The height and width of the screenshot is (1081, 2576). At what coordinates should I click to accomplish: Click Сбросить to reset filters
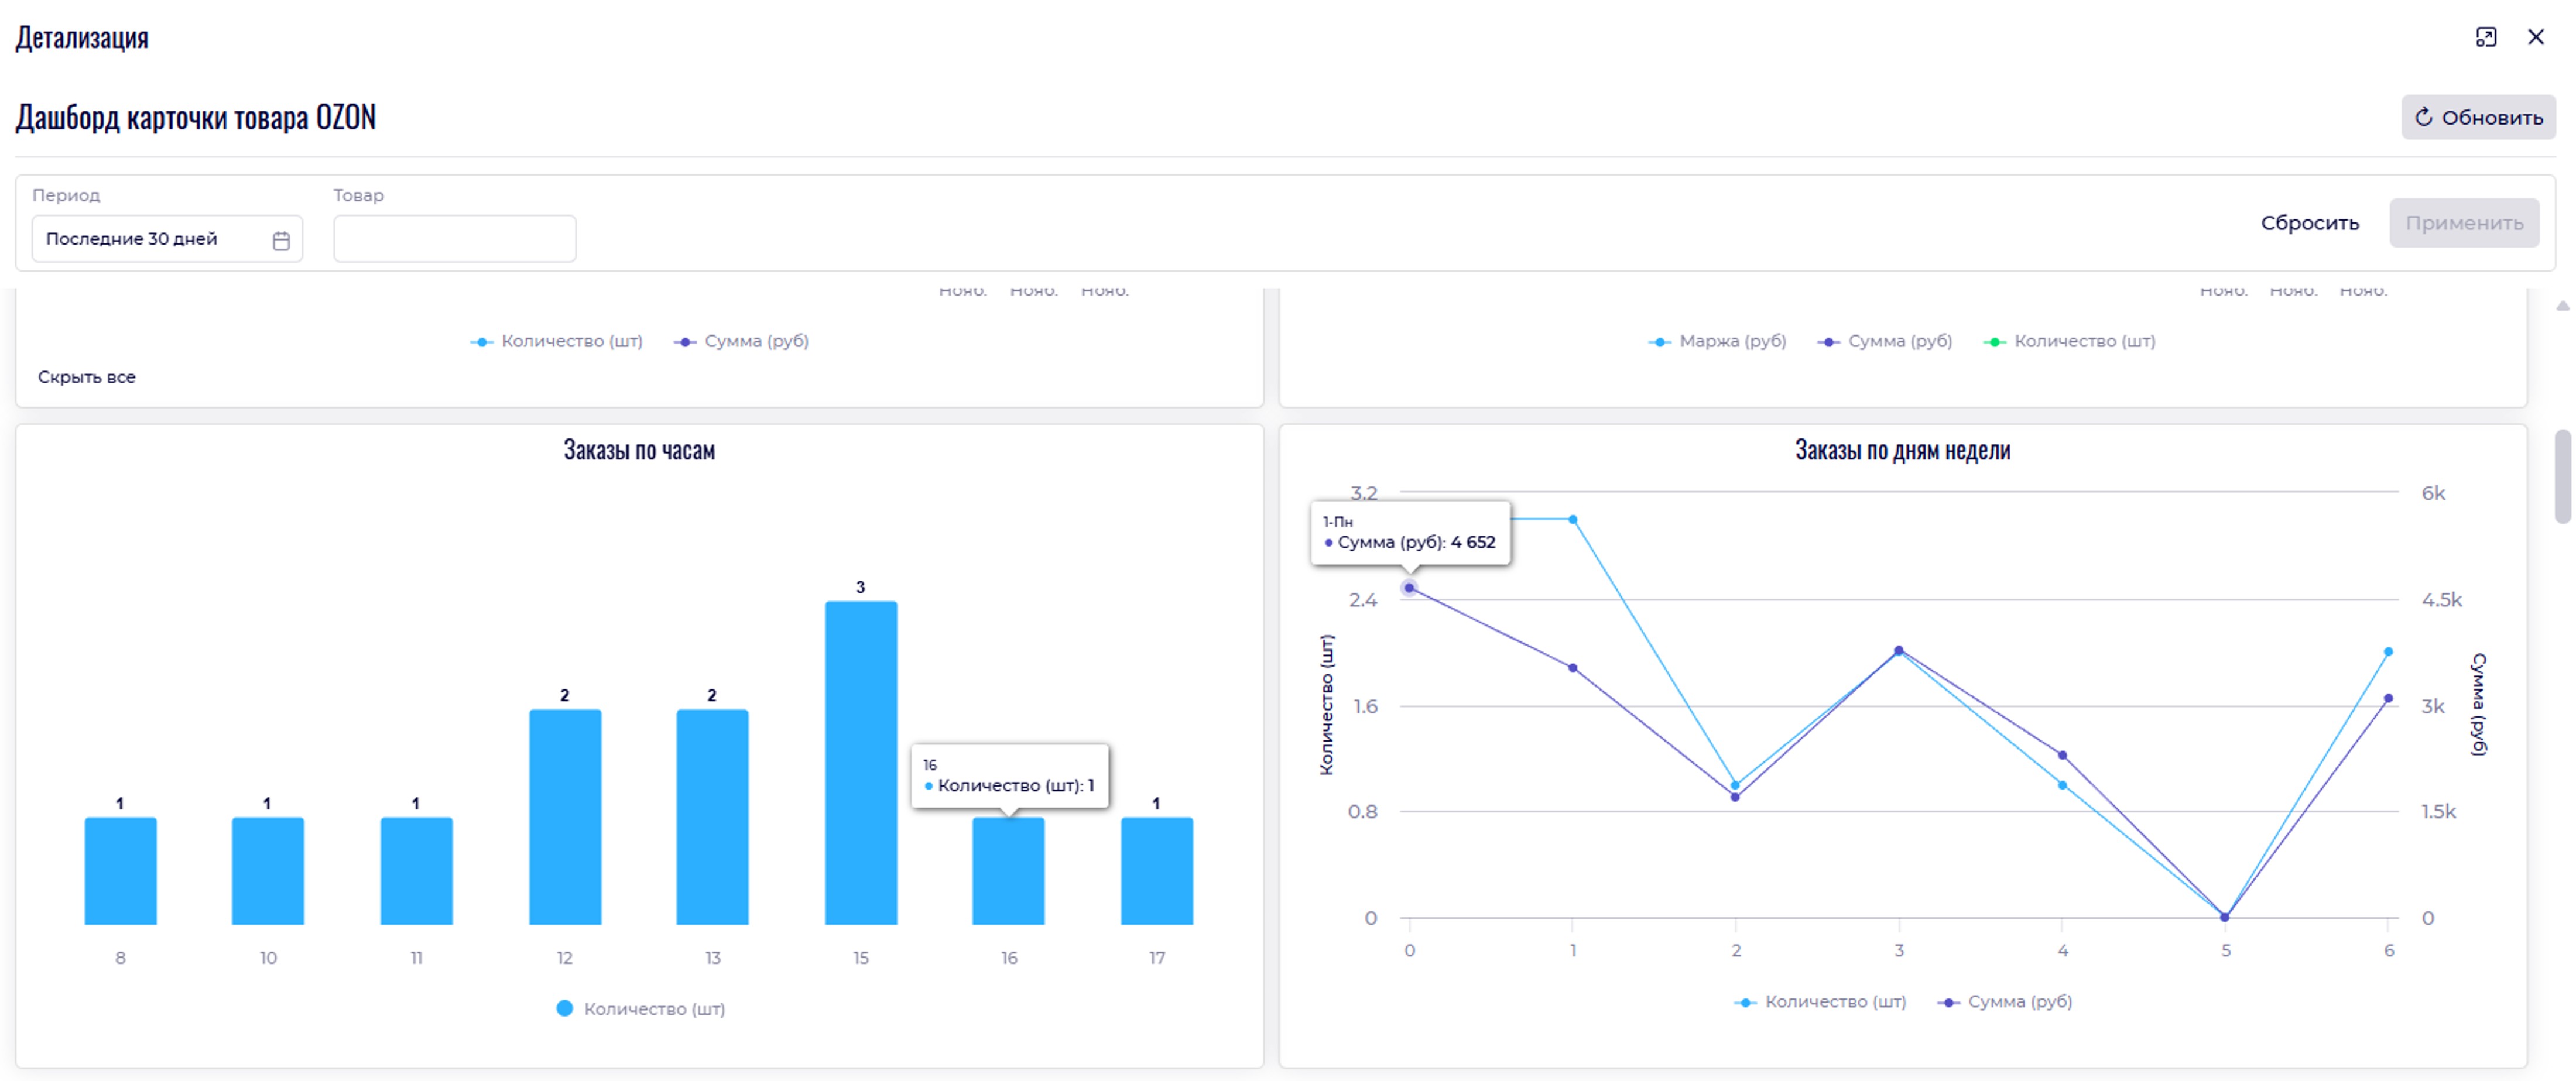click(x=2309, y=223)
